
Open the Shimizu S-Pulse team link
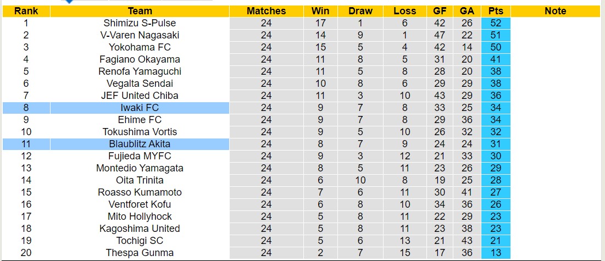tap(140, 23)
